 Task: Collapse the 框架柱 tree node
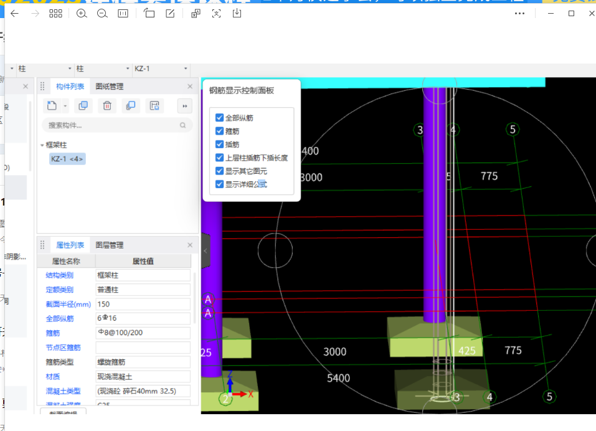[x=42, y=145]
